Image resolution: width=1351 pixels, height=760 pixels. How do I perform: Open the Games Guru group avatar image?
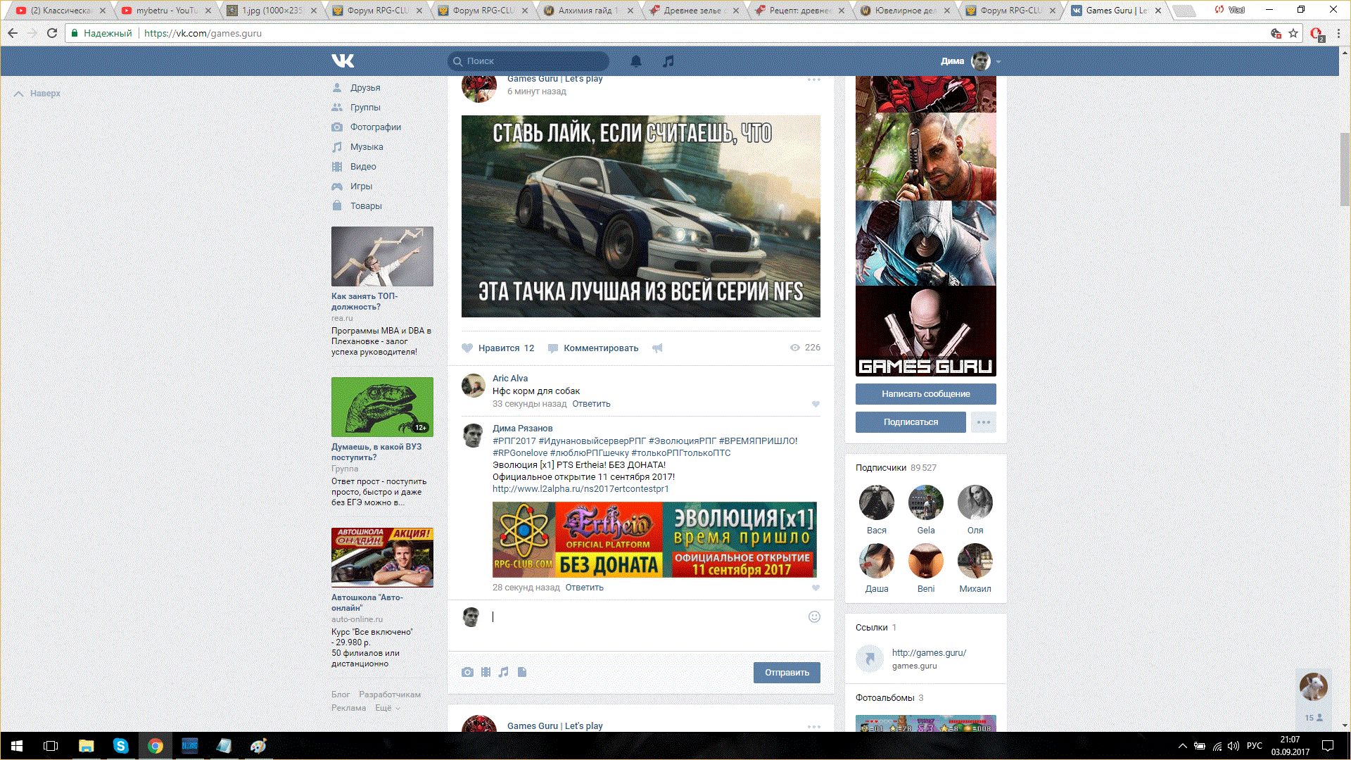tap(926, 225)
